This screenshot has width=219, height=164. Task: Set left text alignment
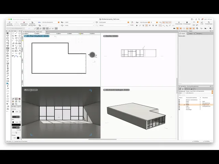tap(146, 25)
